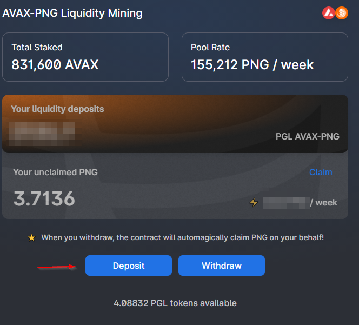Click the lightning bolt rate icon
Viewport: 359px width, 325px height.
[254, 203]
